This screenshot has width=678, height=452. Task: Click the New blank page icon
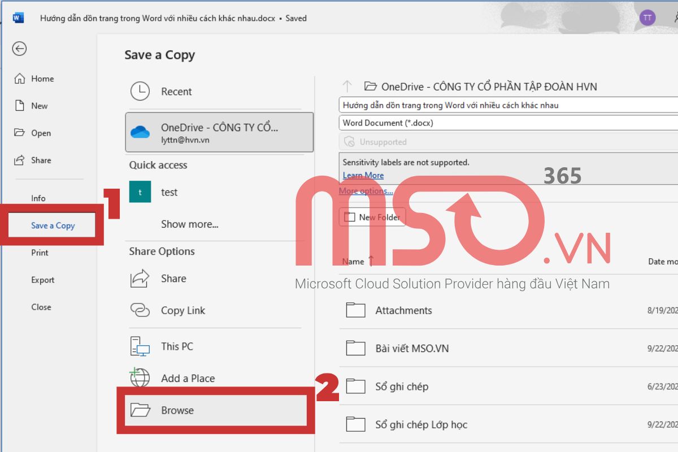[x=20, y=106]
